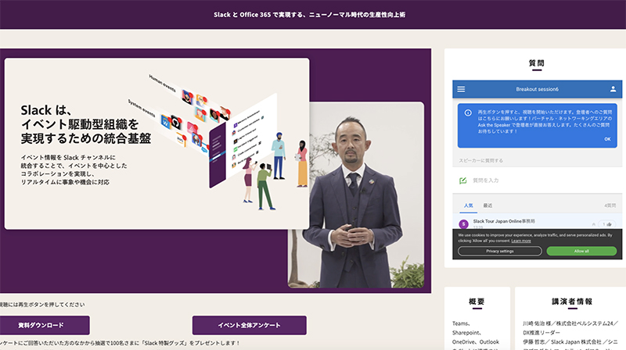
Task: Click the 資料ダウンロード button
Action: [41, 325]
